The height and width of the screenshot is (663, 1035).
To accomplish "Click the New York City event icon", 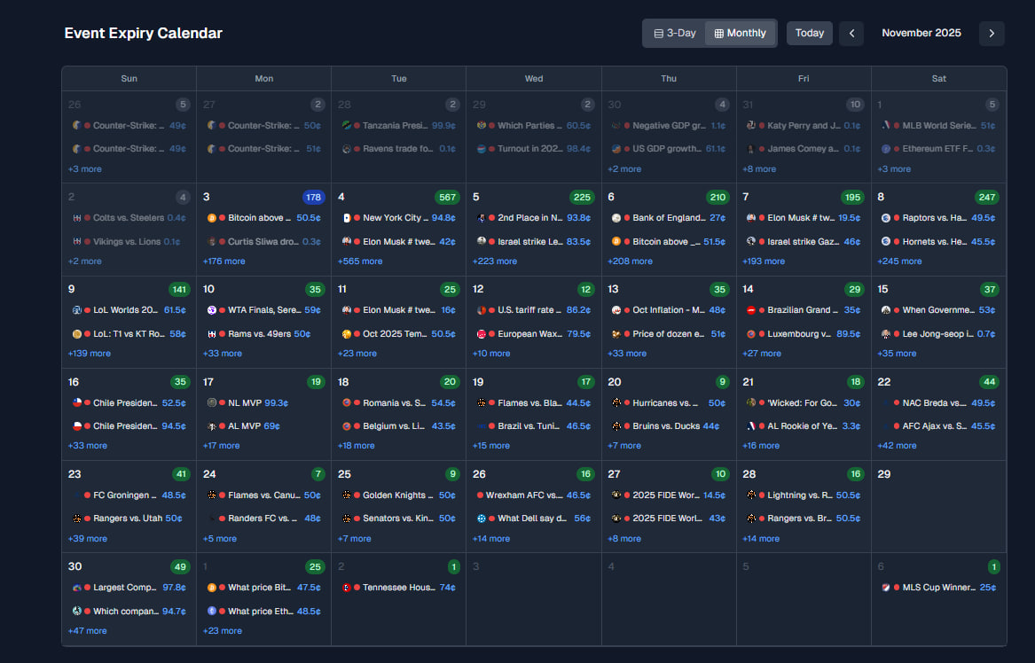I will [347, 218].
